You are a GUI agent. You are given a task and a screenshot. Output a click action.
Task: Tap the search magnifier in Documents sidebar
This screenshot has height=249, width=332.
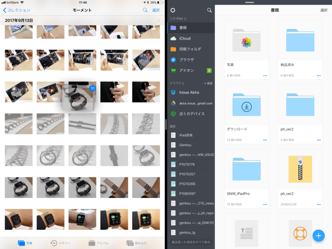tap(209, 10)
